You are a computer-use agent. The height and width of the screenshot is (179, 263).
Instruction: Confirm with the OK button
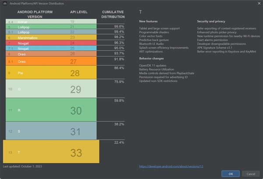231,174
